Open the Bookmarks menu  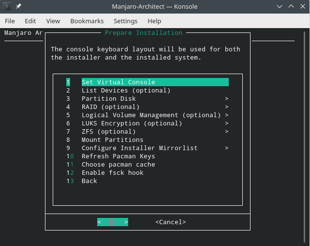coord(87,21)
